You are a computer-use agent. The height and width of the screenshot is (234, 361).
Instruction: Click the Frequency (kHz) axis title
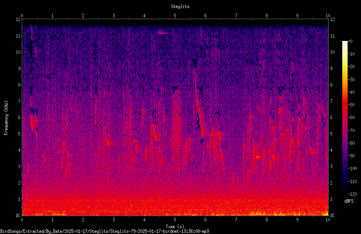tap(6, 118)
